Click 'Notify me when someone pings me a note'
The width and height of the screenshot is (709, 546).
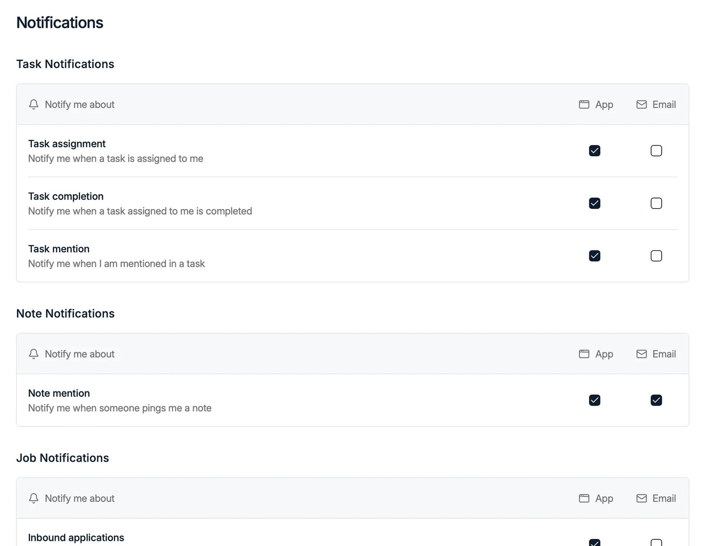(x=120, y=408)
